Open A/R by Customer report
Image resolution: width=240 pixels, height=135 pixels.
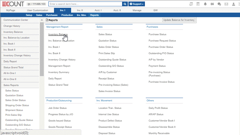click(108, 72)
